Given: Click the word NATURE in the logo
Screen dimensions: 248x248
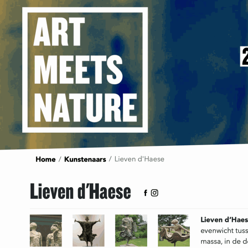Looking at the screenshot, I should (86, 108).
